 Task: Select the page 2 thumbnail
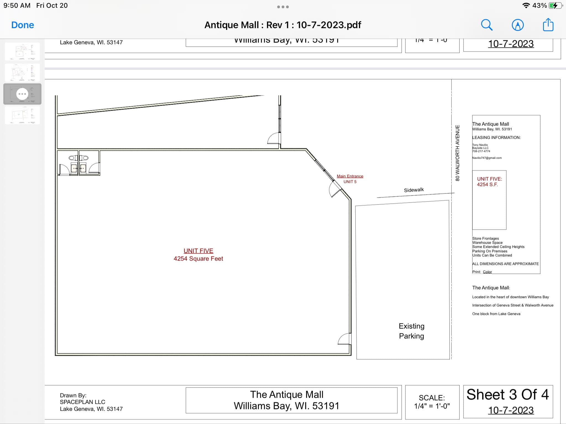(x=22, y=72)
